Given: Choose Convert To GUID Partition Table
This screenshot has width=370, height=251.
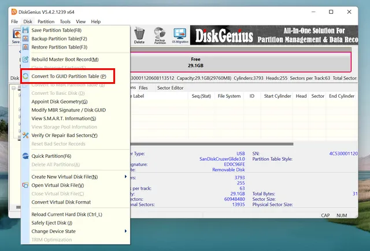Looking at the screenshot, I should [x=76, y=76].
